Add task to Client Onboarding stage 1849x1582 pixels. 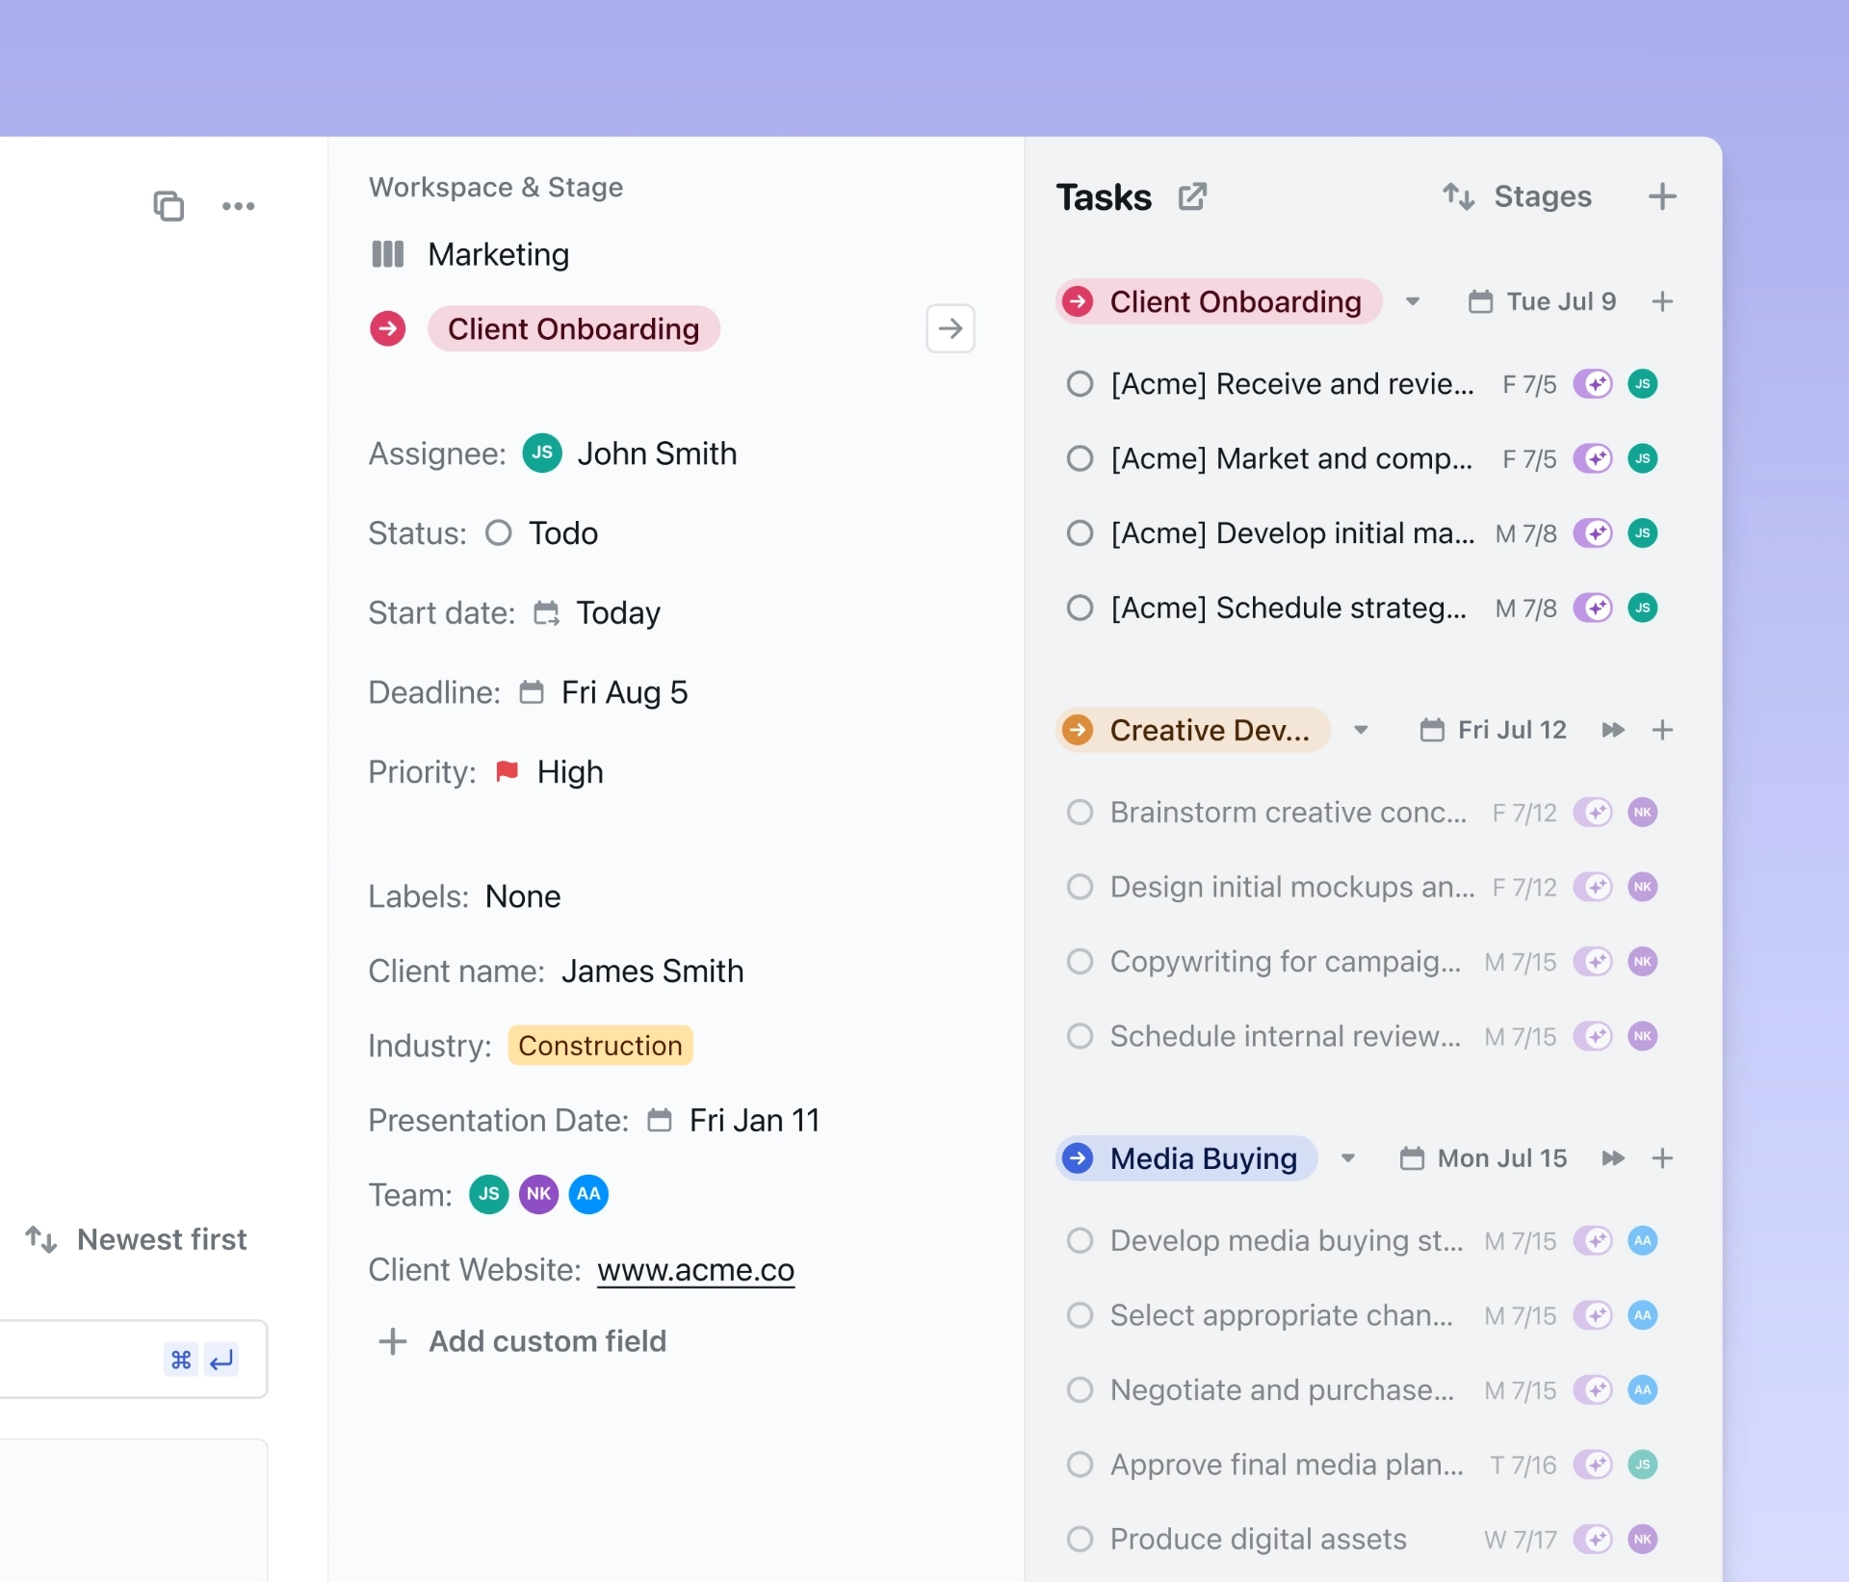1662,301
